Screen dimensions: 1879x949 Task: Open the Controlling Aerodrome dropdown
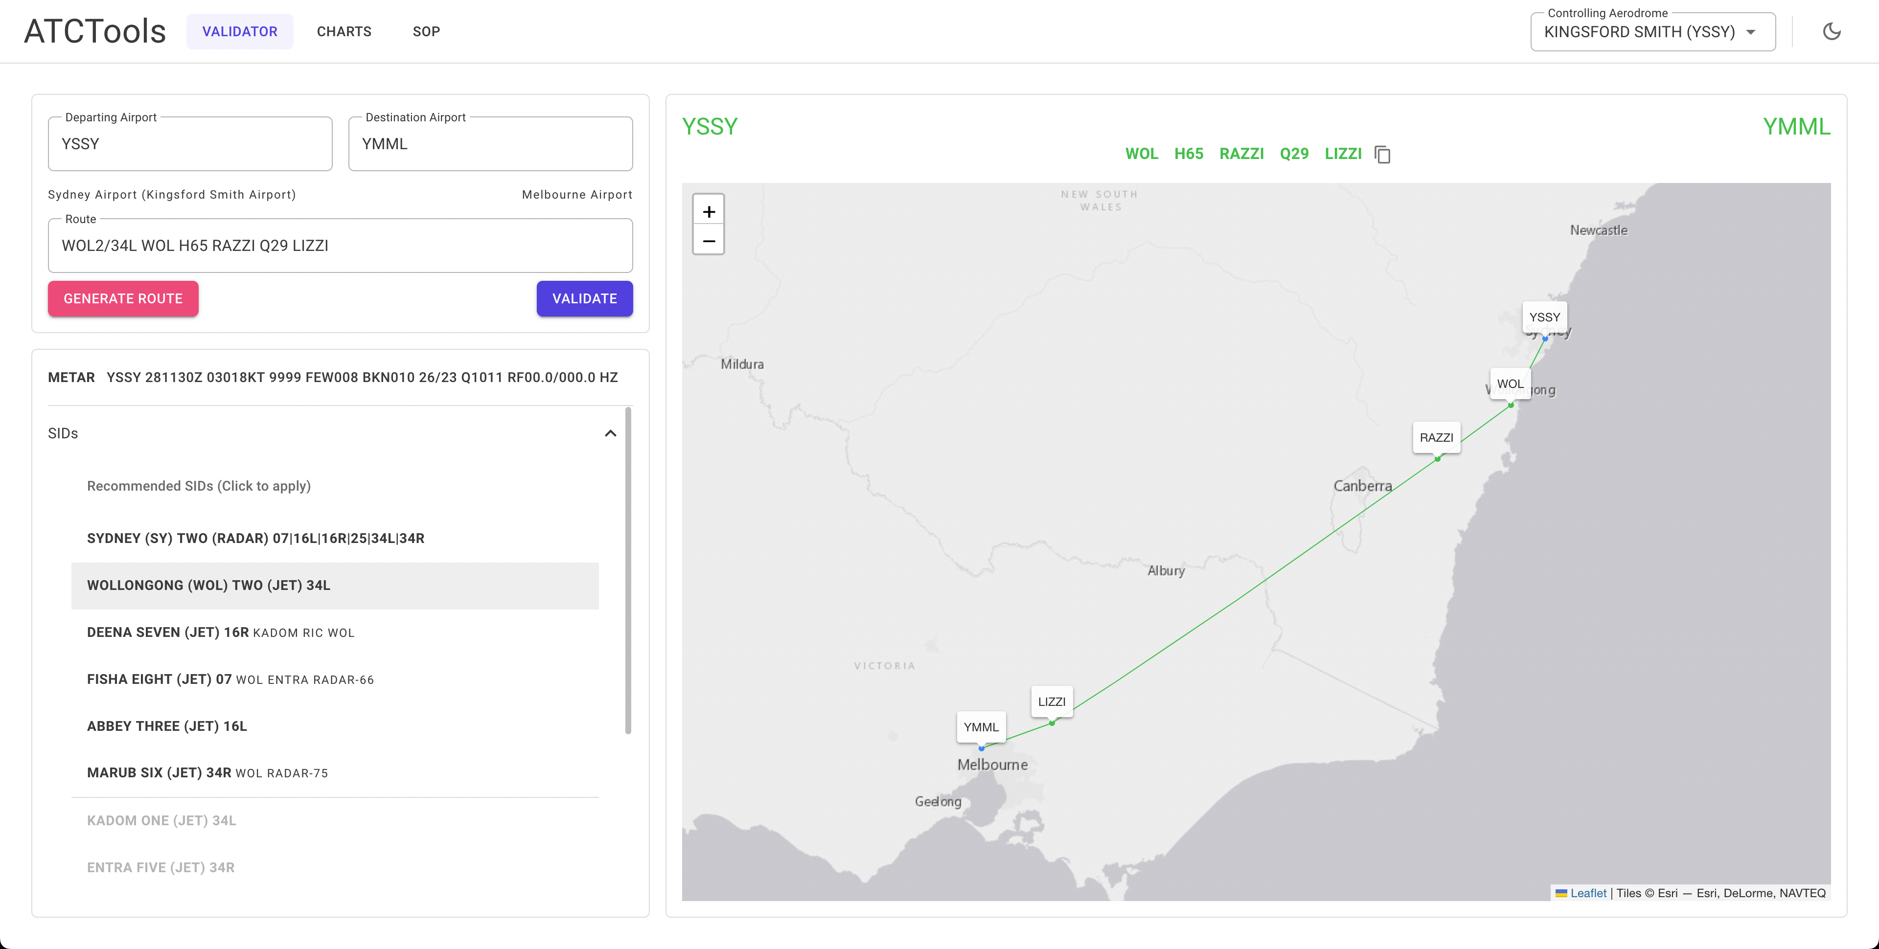(1652, 31)
